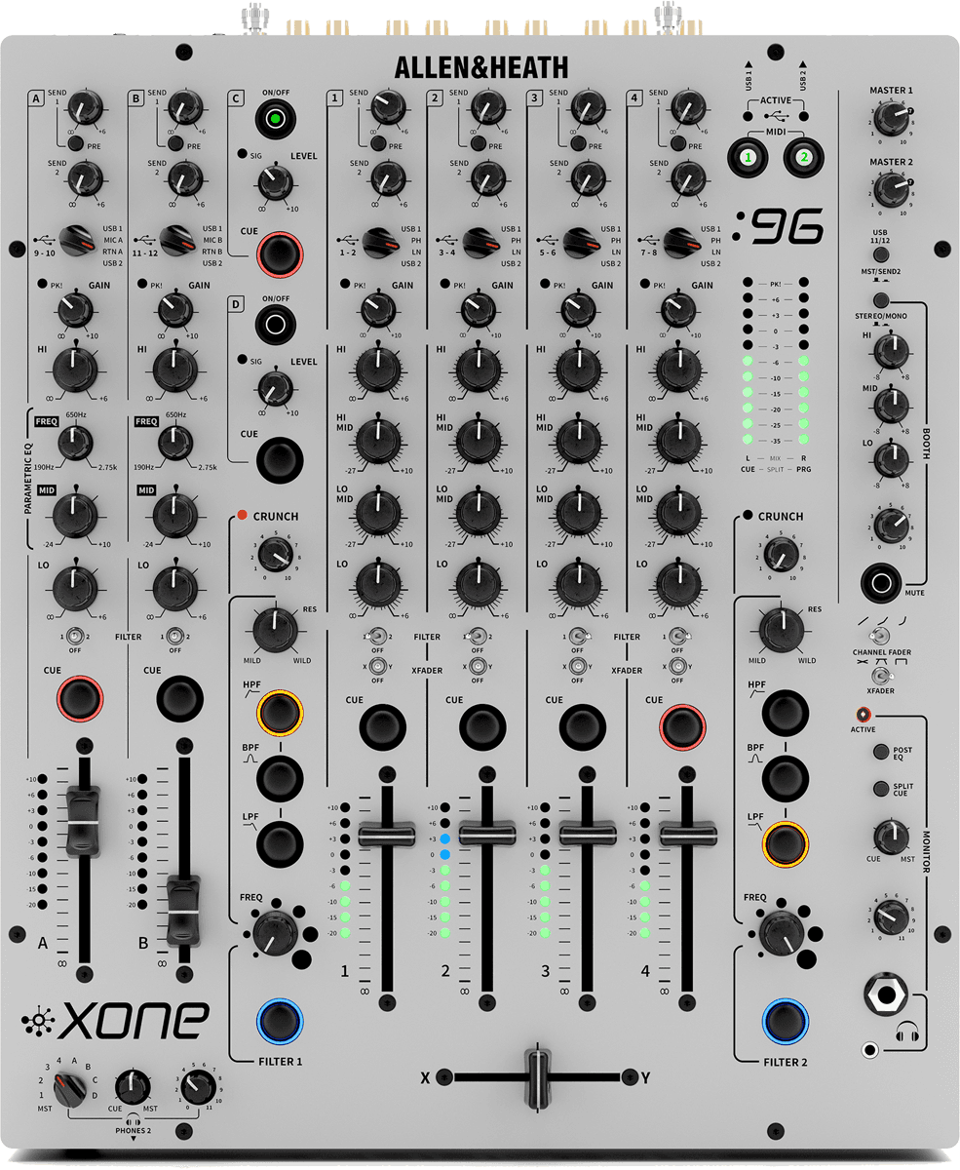This screenshot has width=960, height=1170.
Task: Flip the FILTER assign switch on channel A
Action: (x=74, y=634)
